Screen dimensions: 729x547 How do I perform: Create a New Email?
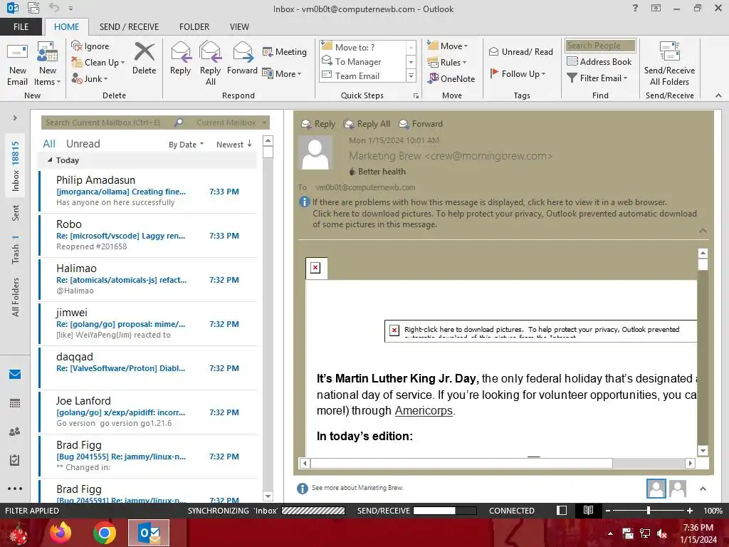click(x=17, y=65)
